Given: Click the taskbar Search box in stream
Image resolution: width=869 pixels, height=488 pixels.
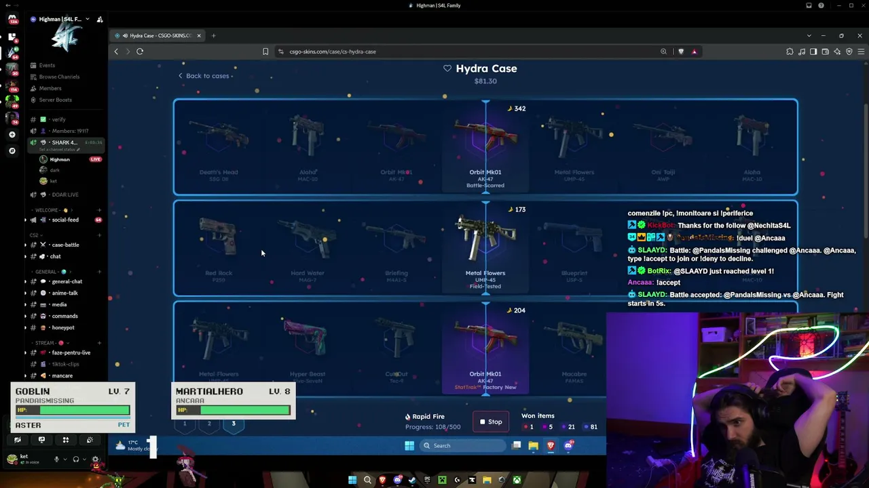Looking at the screenshot, I should click(x=462, y=445).
